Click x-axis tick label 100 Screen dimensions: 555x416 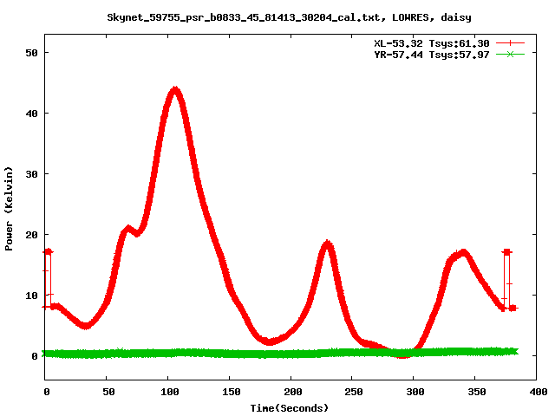pos(170,392)
